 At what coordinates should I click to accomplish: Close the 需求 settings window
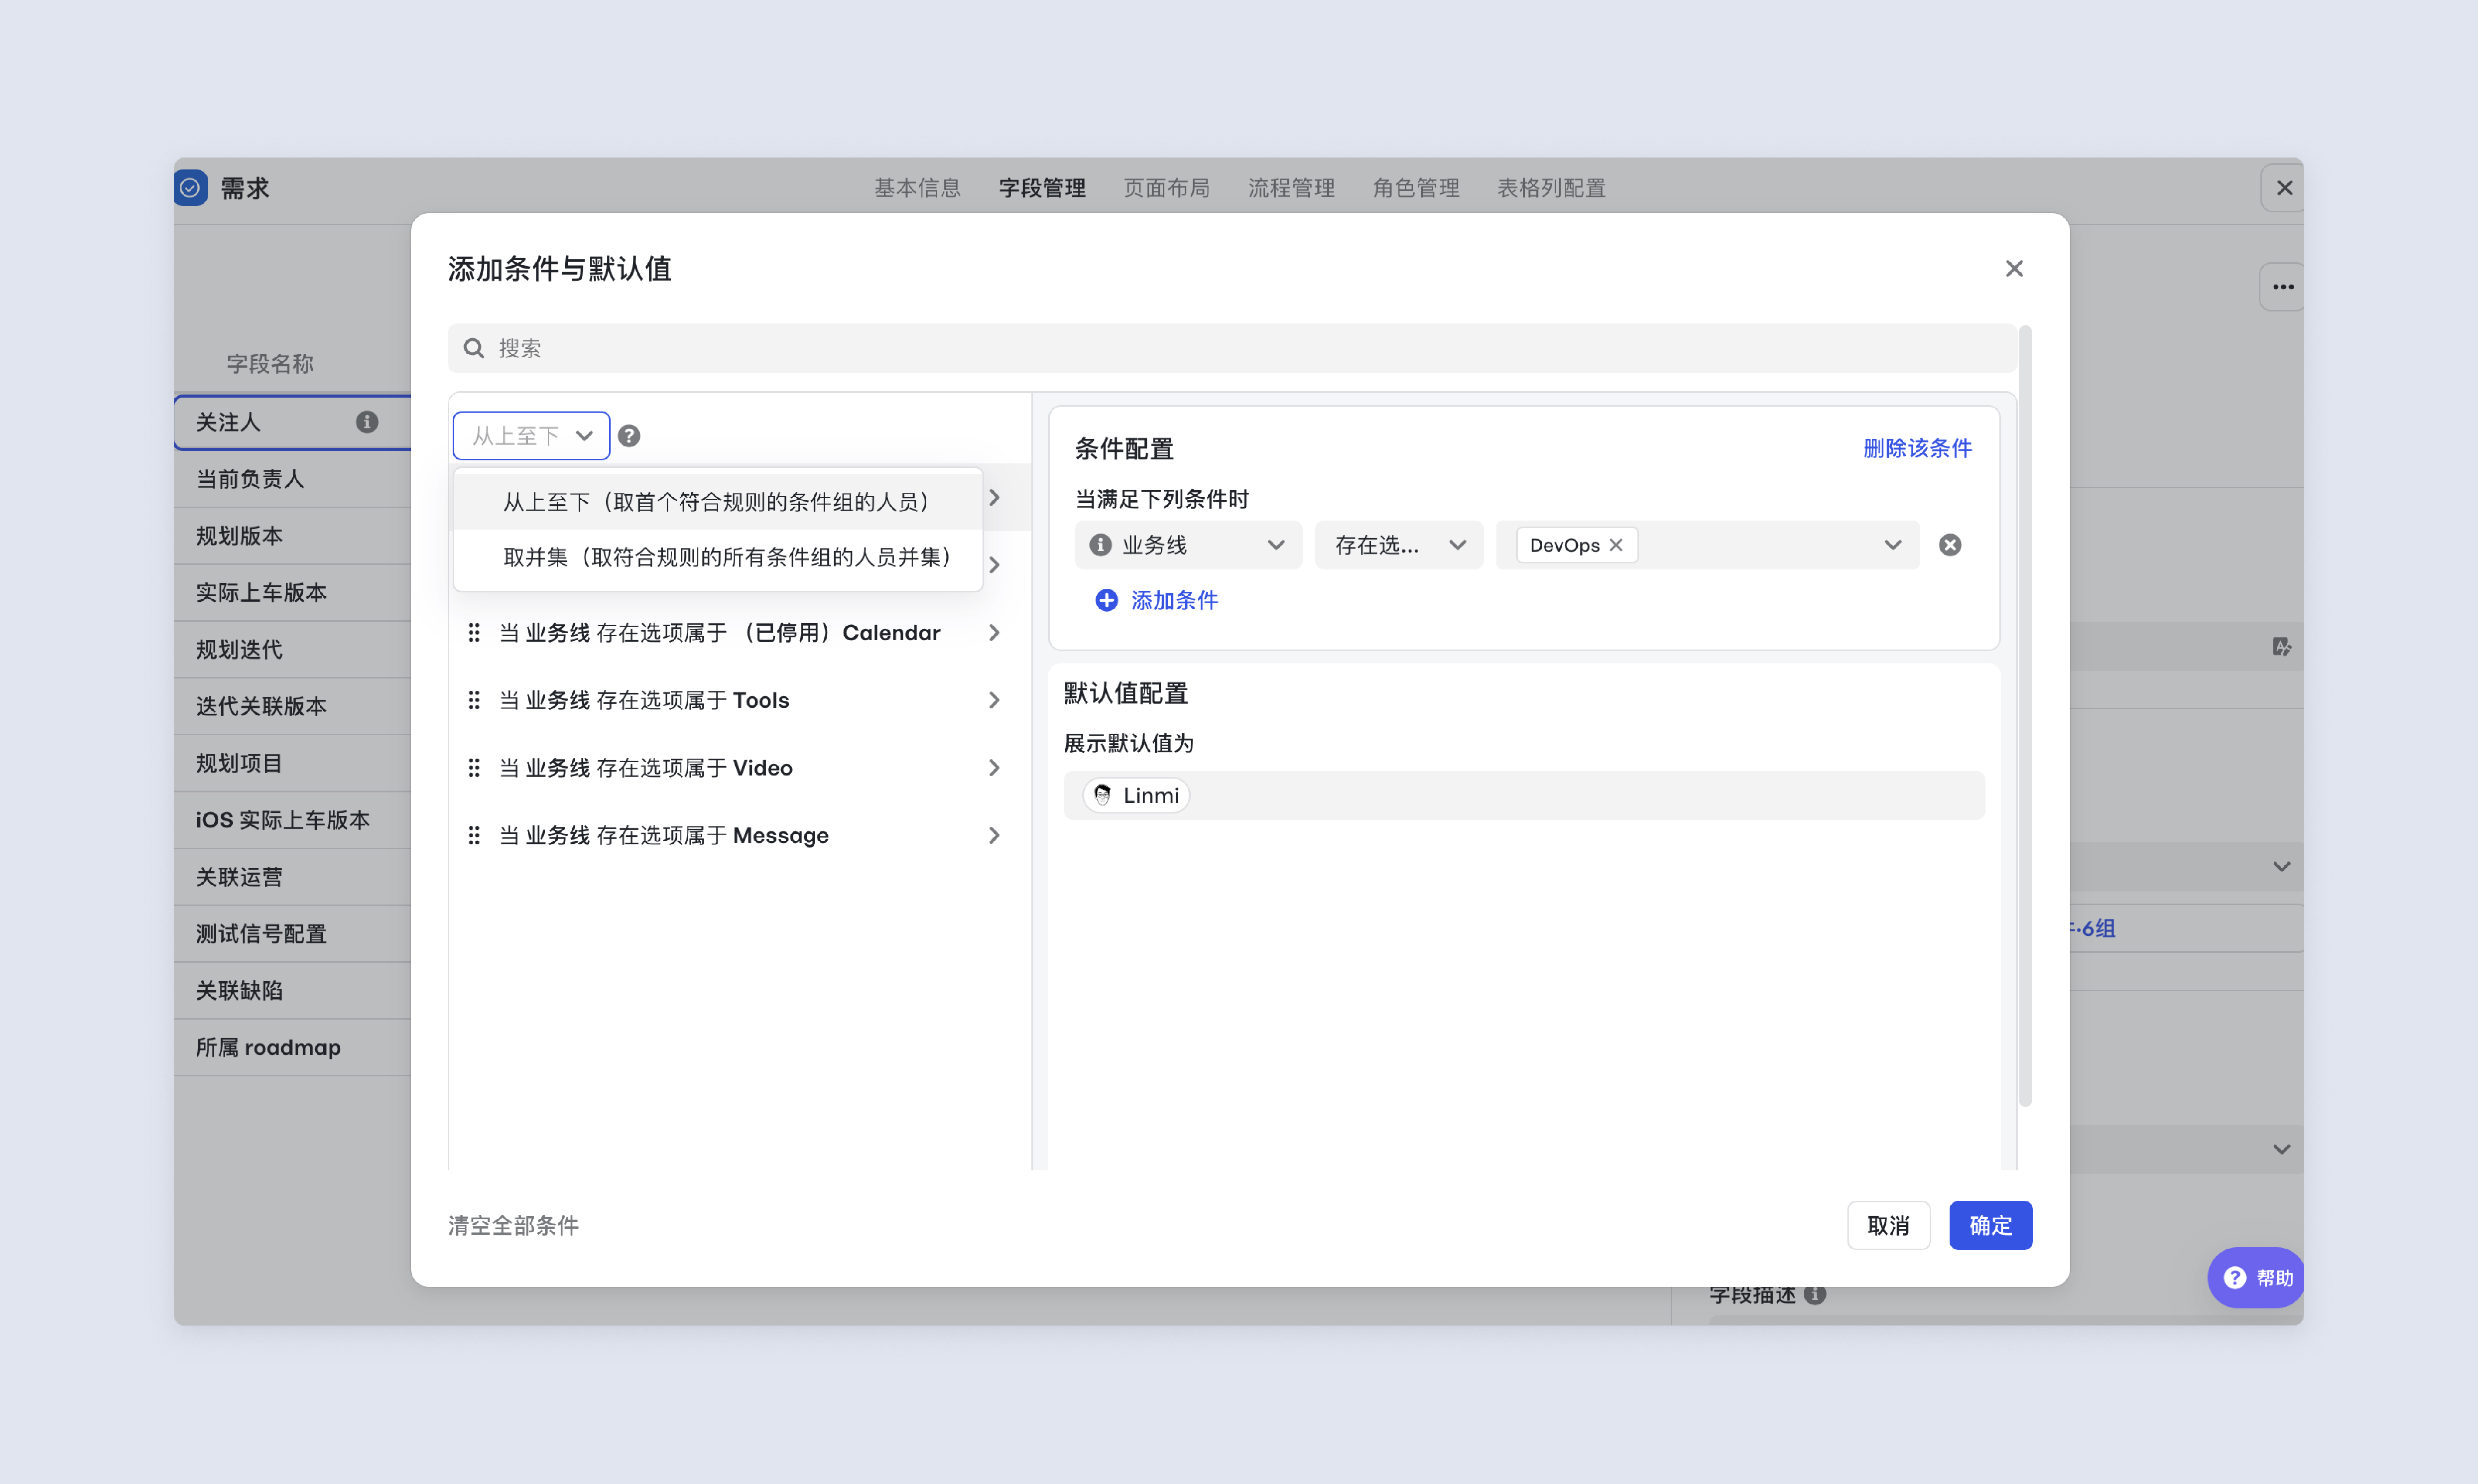pyautogui.click(x=2284, y=188)
